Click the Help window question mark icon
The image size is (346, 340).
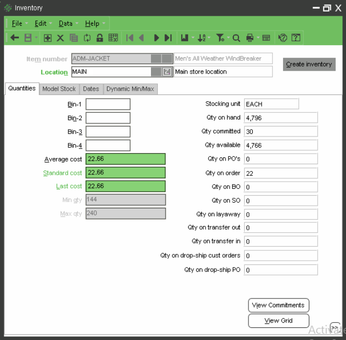coord(296,38)
